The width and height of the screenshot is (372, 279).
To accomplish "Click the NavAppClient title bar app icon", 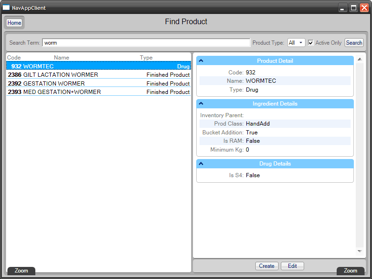I will pos(7,8).
